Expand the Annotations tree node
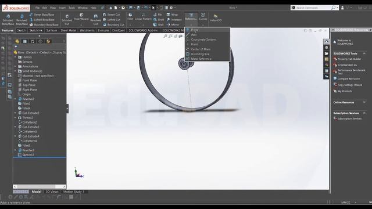This screenshot has height=209, width=372. coord(16,67)
